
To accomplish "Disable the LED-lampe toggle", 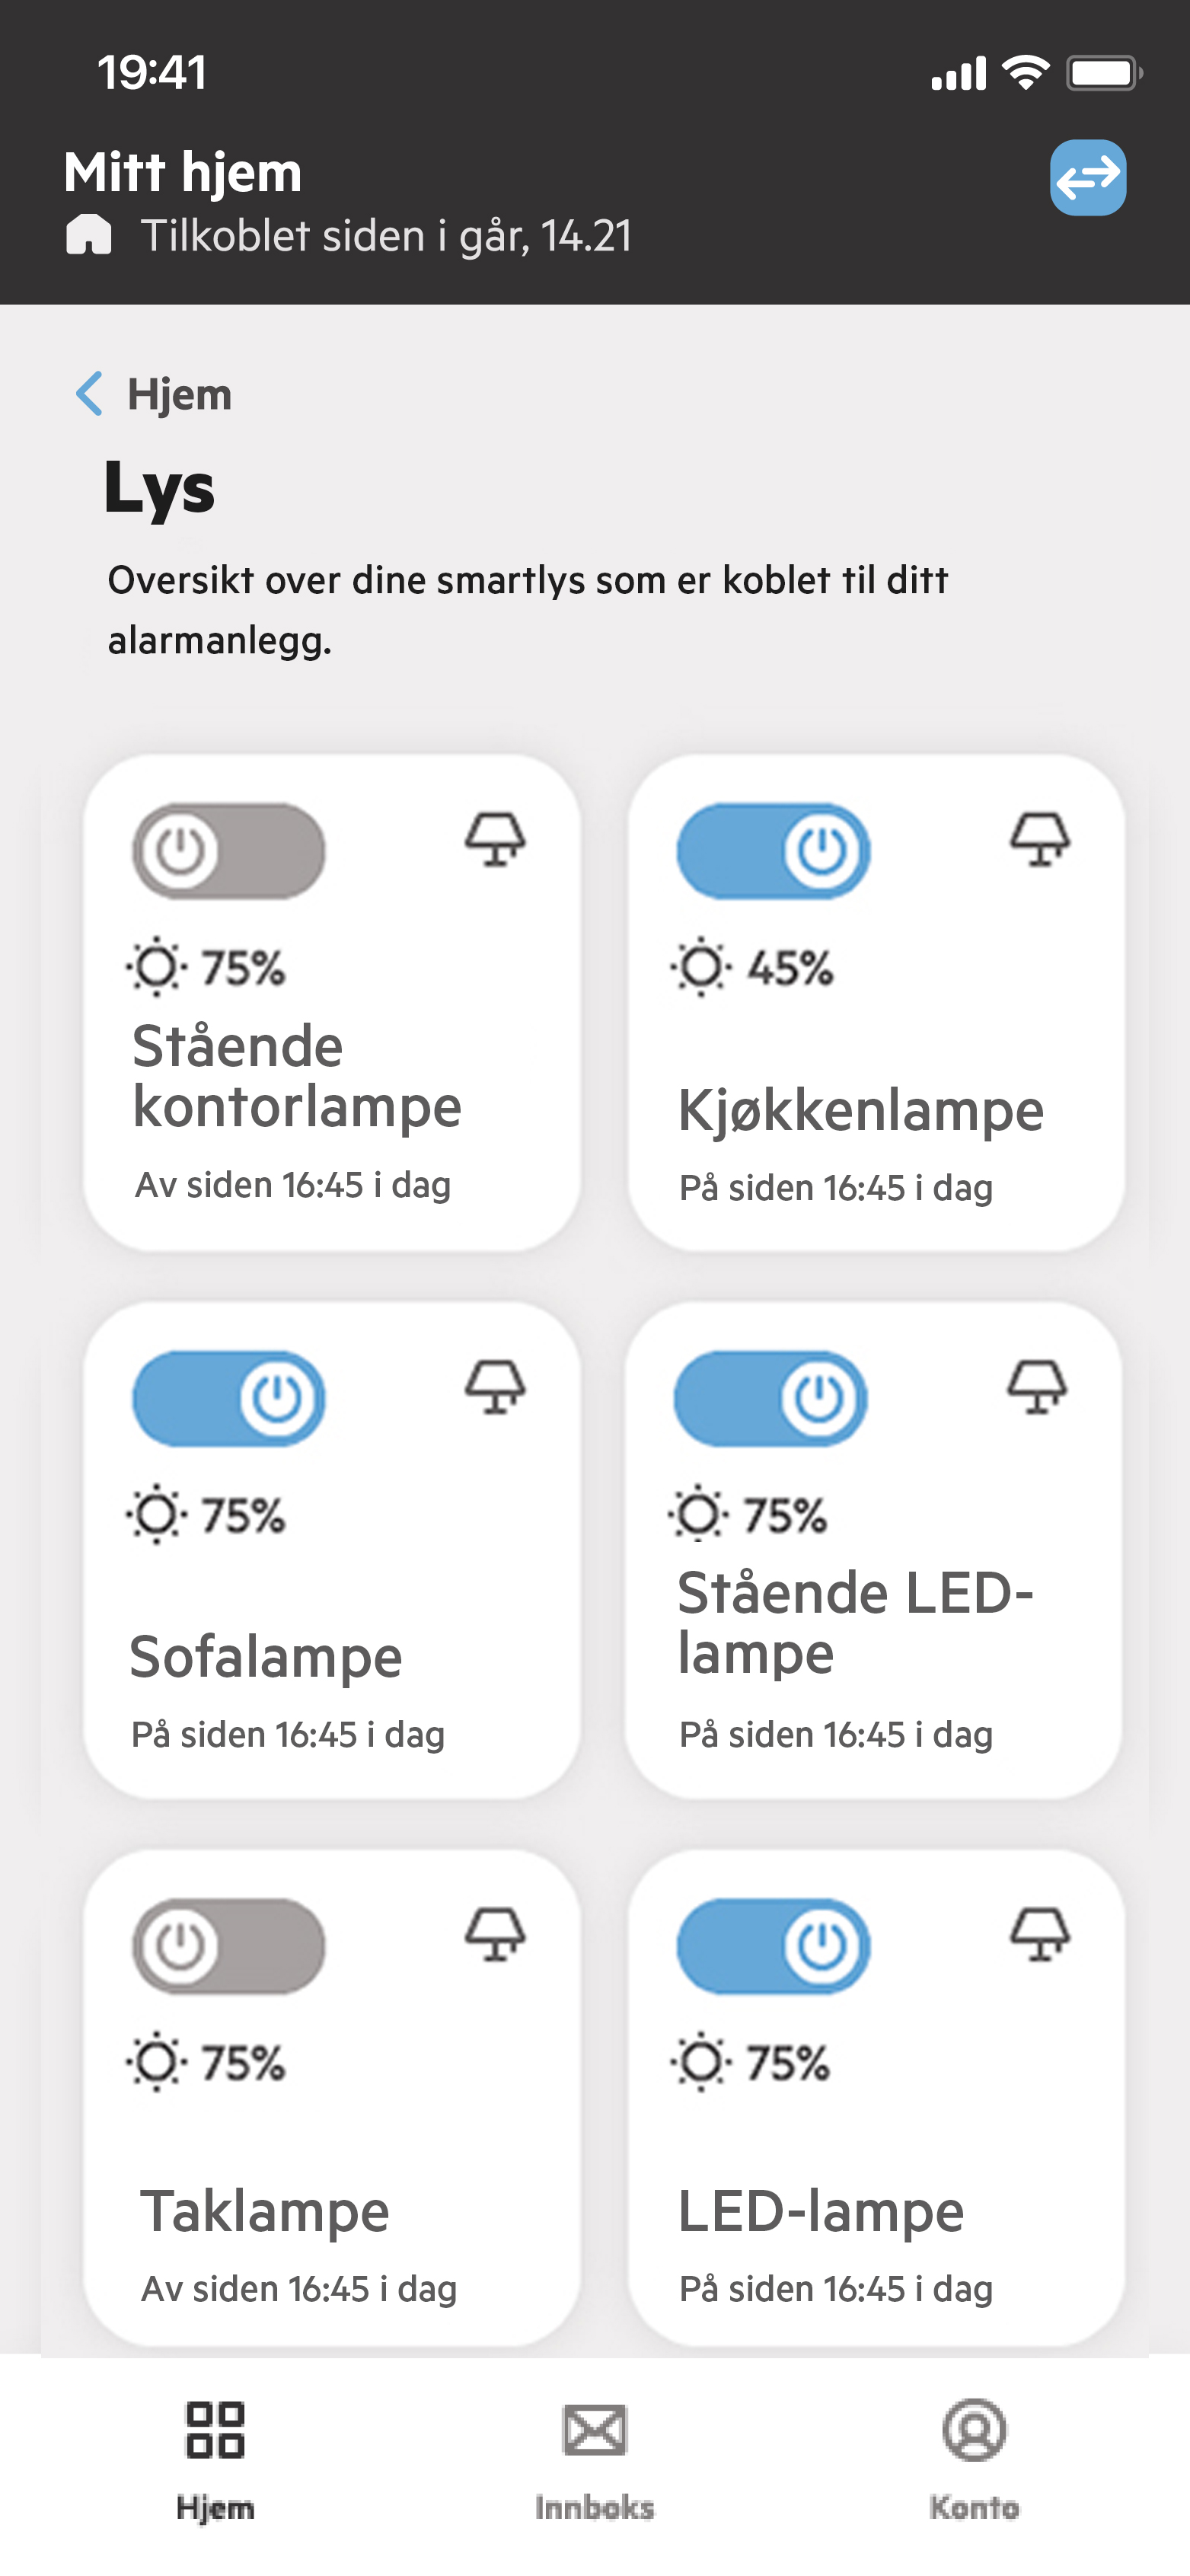I will tap(773, 1946).
